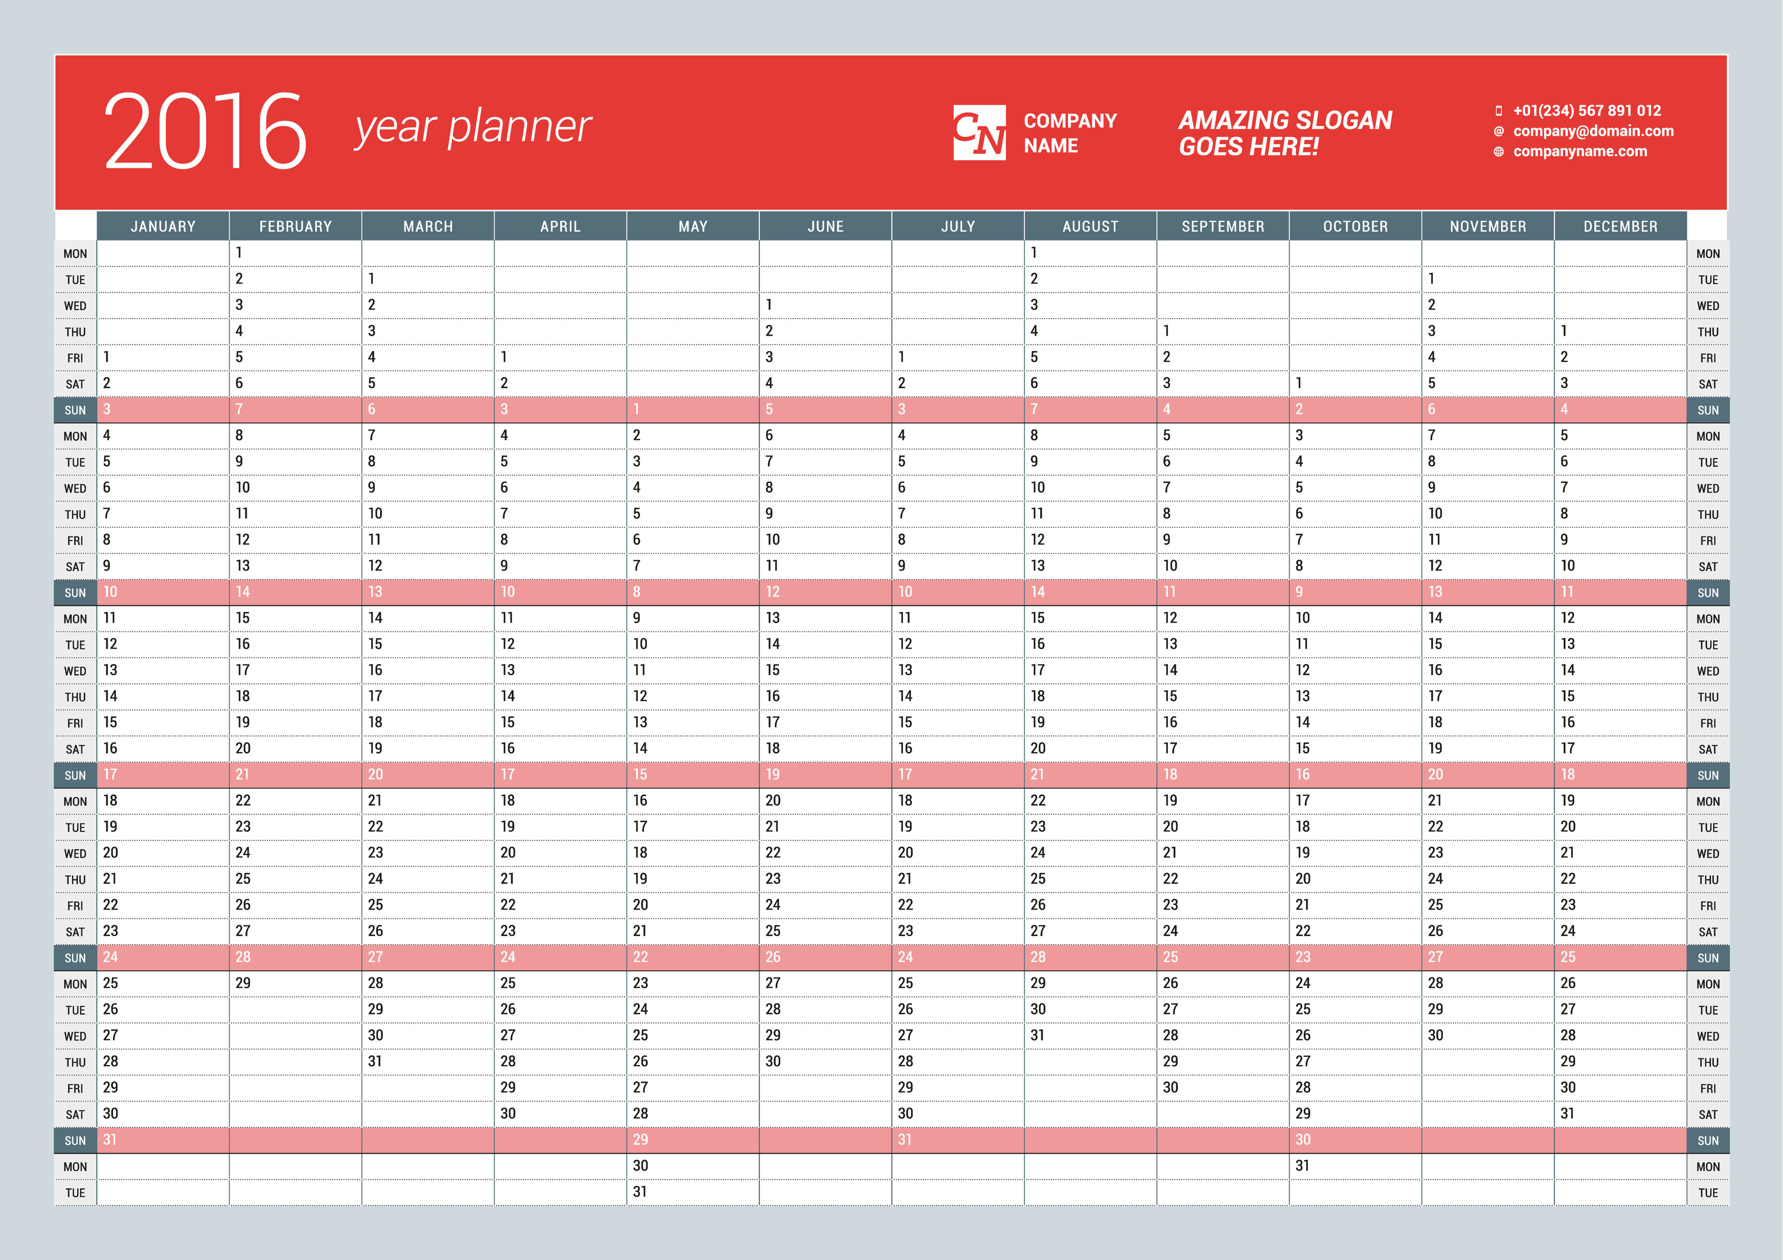Select Sunday July 31 cell
Screen dimensions: 1783x1260
958,1140
